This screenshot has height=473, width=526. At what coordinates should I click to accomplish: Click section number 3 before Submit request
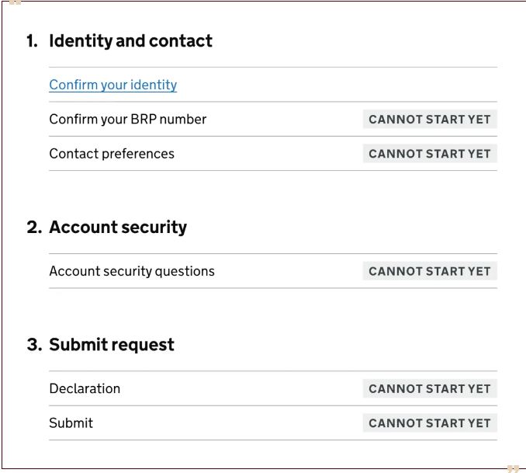(33, 345)
